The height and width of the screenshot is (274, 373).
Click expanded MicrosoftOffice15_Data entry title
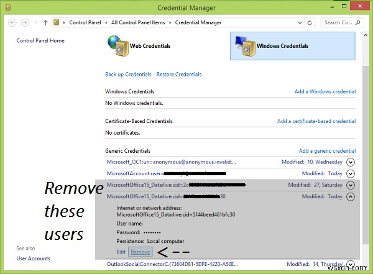166,196
